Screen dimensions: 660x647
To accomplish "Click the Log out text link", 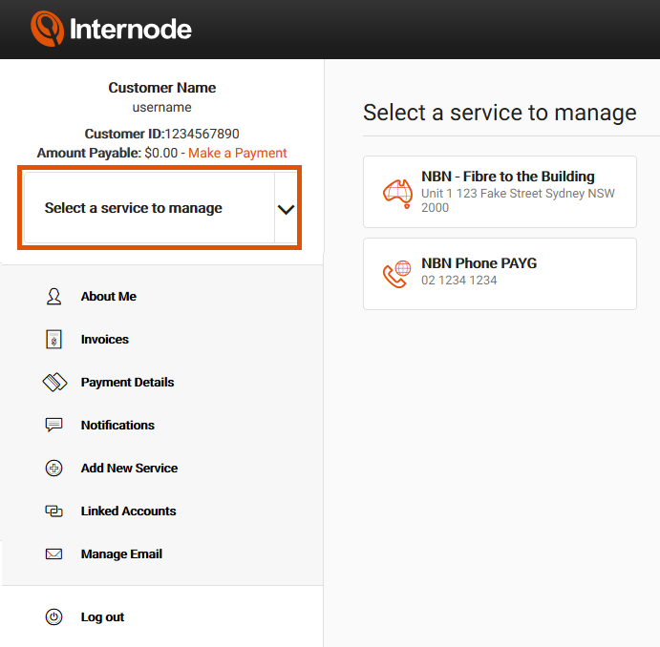I will 103,617.
